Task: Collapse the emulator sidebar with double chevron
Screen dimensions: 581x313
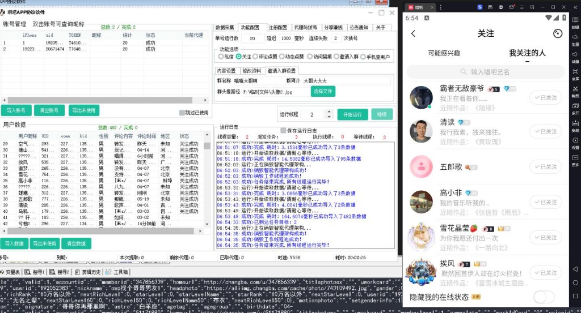Action: [x=575, y=7]
